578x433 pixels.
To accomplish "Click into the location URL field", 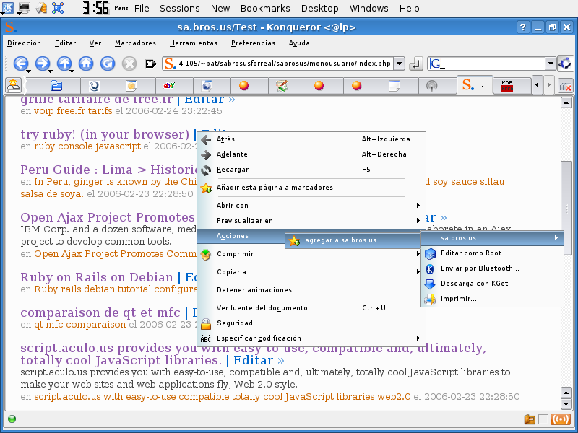I will [x=284, y=64].
